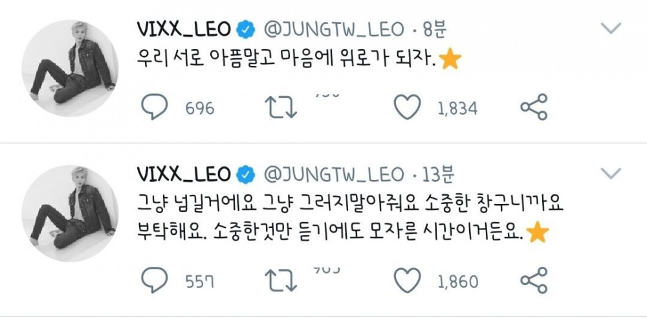Screen dimensions: 647x318
Task: Click @JUNGTW_LEO handle in second tweet
Action: (x=334, y=174)
